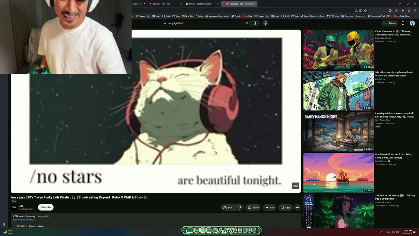Open the #citypop hashtag link
The height and width of the screenshot is (236, 419).
click(30, 220)
